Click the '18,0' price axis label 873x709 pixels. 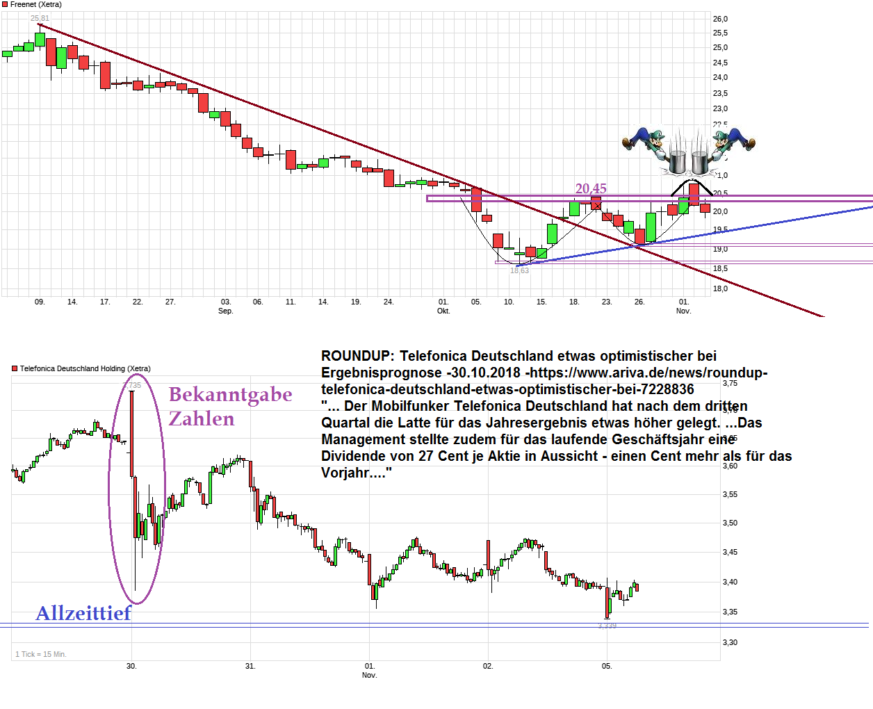(720, 288)
